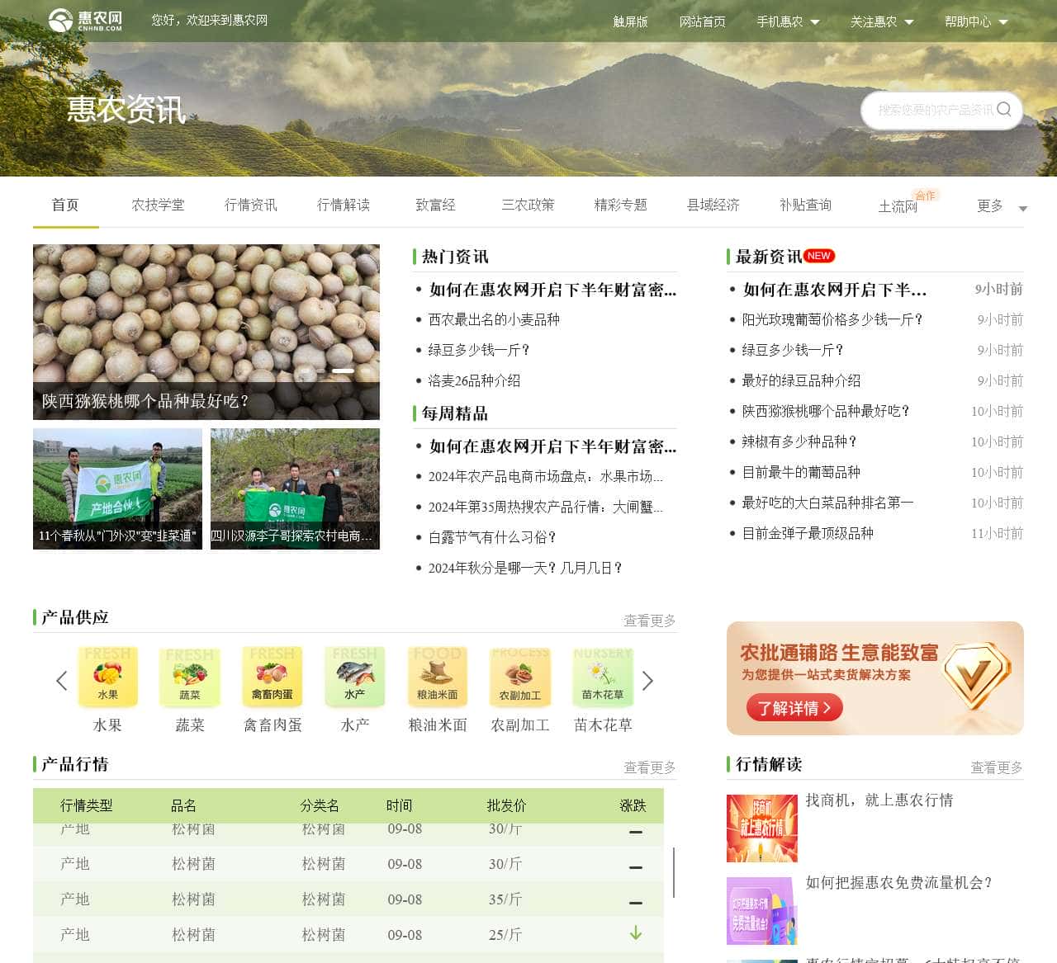Open the 禽畜肉蛋 category icon

pos(273,677)
